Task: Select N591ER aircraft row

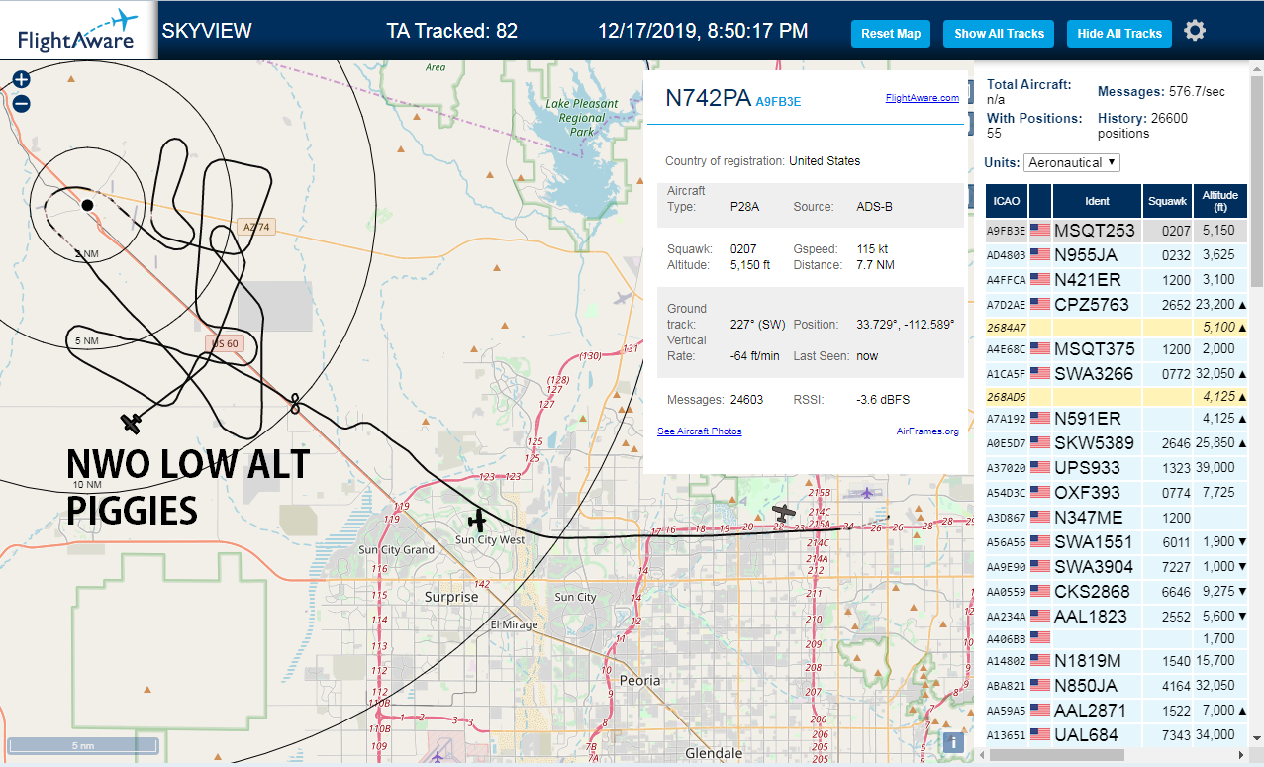Action: (x=1116, y=419)
